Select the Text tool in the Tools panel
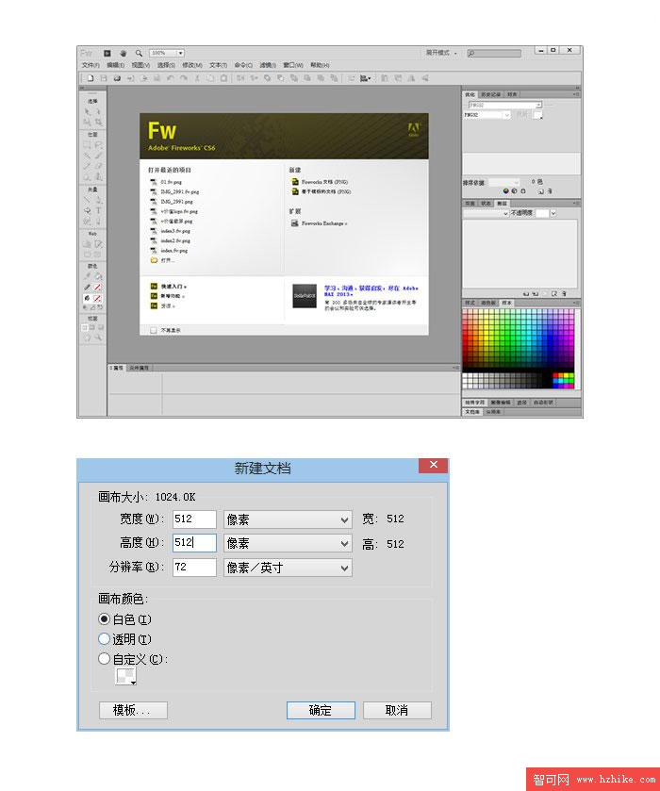 (x=98, y=211)
